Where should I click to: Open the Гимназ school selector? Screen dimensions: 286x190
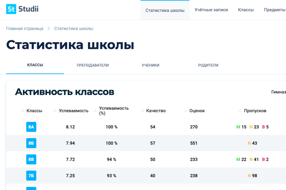[x=279, y=92]
